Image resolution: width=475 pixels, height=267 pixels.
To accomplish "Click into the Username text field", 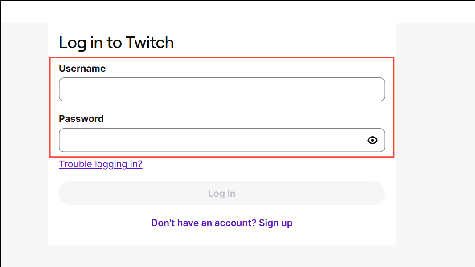I will pyautogui.click(x=222, y=89).
